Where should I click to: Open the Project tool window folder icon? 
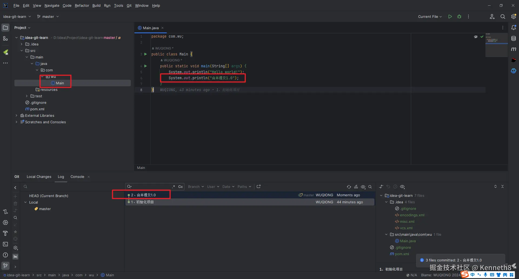[5, 28]
